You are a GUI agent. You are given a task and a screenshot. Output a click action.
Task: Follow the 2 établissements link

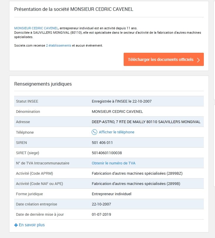pos(58,45)
